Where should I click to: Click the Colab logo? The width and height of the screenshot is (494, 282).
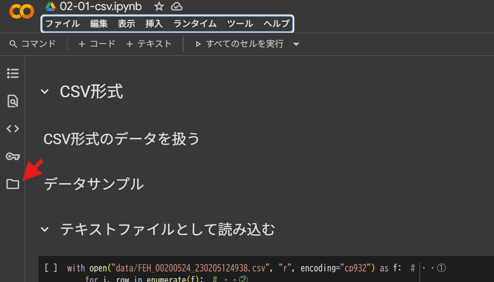tap(21, 11)
